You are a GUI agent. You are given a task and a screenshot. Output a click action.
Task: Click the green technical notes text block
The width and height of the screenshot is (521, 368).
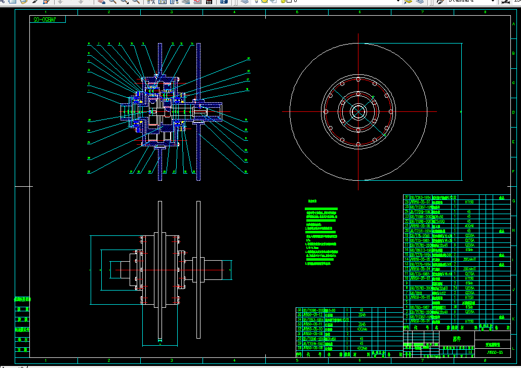click(321, 236)
